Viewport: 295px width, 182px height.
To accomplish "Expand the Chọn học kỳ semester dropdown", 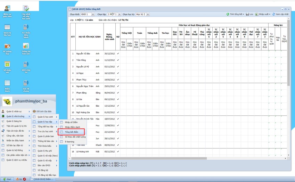I will tap(148, 15).
